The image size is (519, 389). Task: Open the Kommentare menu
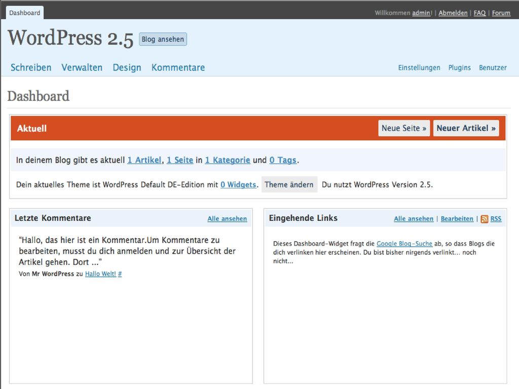(x=178, y=67)
